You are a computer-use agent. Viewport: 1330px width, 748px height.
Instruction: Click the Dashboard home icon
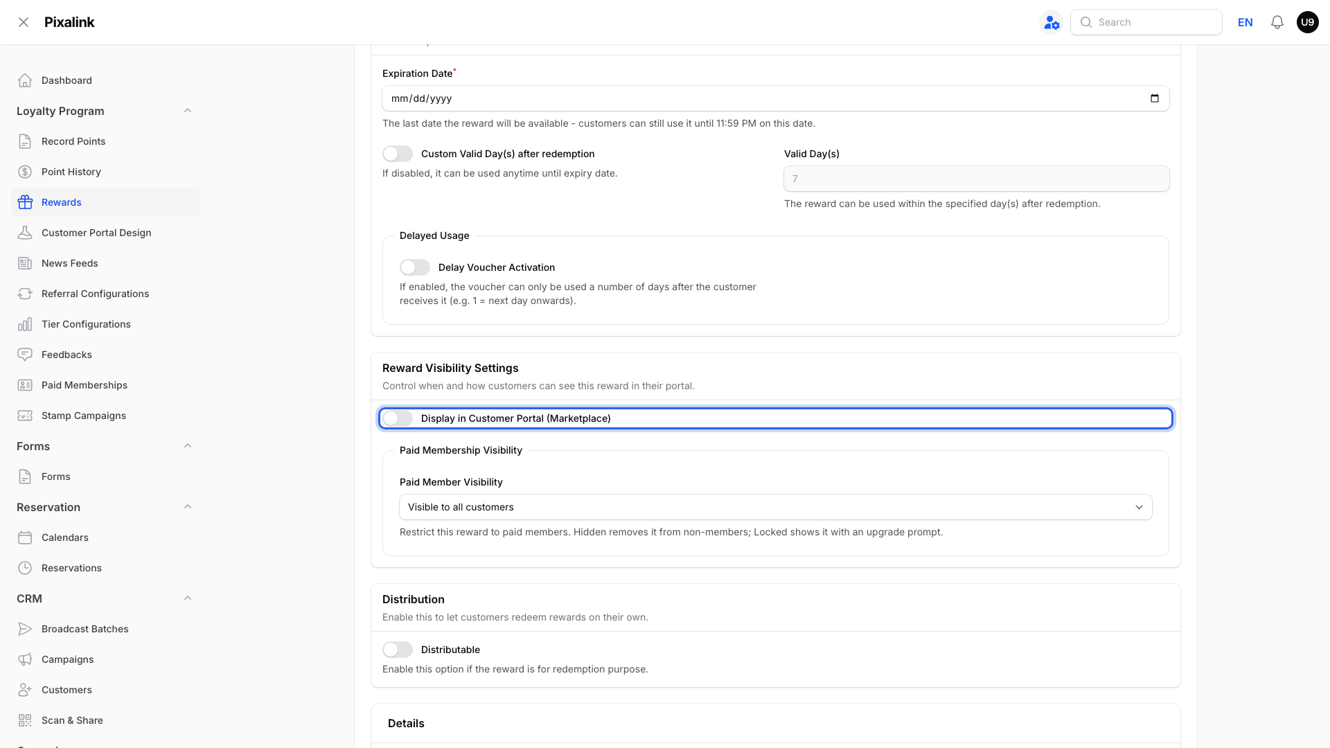coord(25,80)
